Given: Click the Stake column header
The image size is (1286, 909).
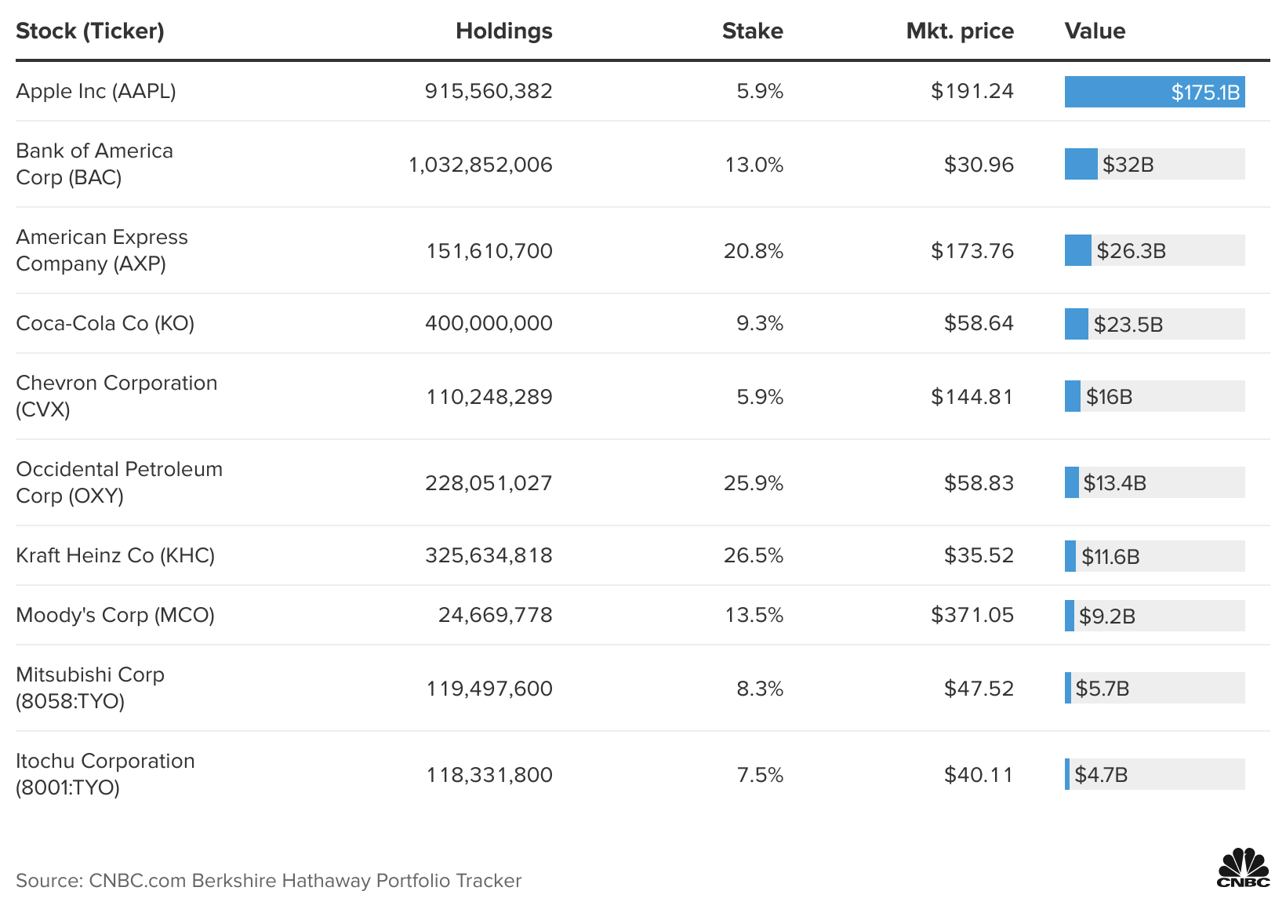Looking at the screenshot, I should click(x=752, y=31).
